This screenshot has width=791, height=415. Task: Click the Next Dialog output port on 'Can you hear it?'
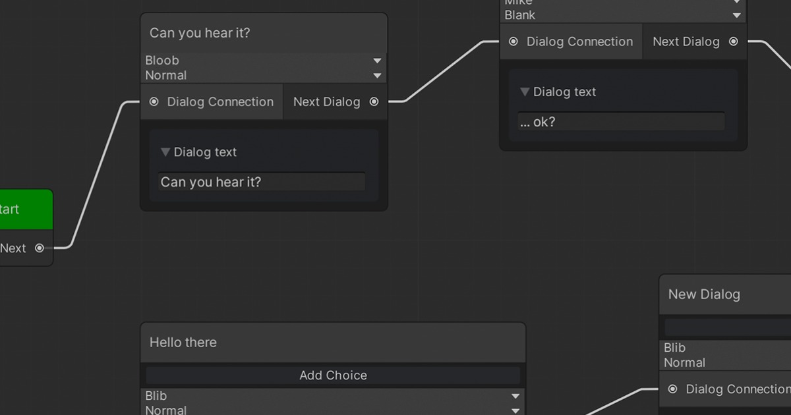[374, 101]
